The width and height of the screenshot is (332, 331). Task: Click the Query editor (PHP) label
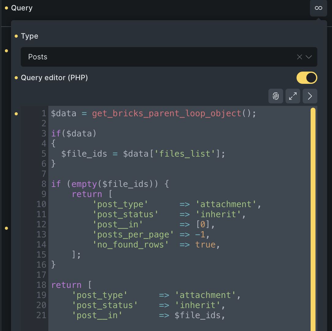click(x=54, y=78)
